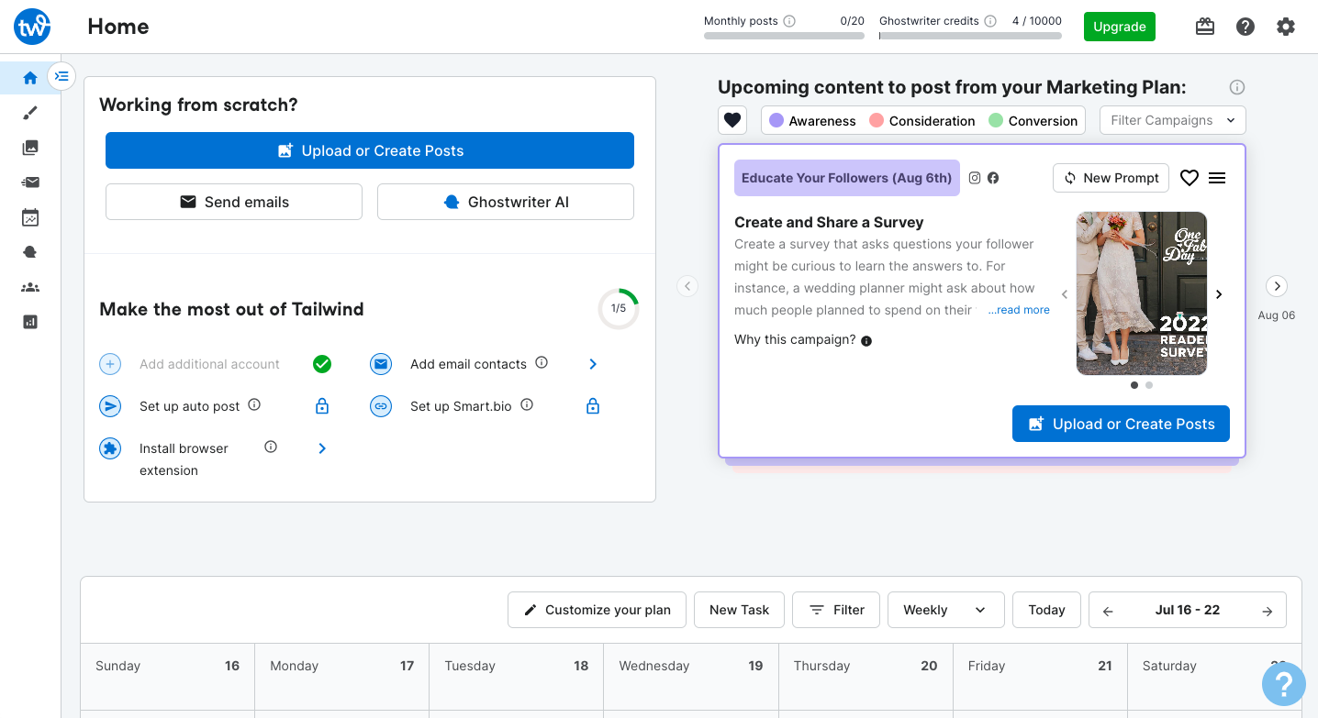Open the campaign card hamburger menu
Image resolution: width=1318 pixels, height=718 pixels.
click(x=1217, y=178)
